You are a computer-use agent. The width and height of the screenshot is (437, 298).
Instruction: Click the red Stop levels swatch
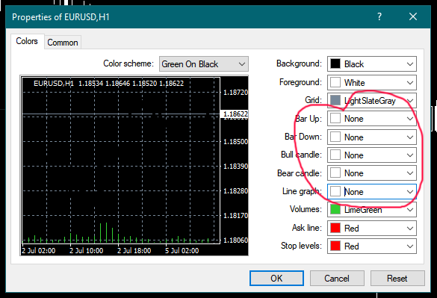coord(335,246)
